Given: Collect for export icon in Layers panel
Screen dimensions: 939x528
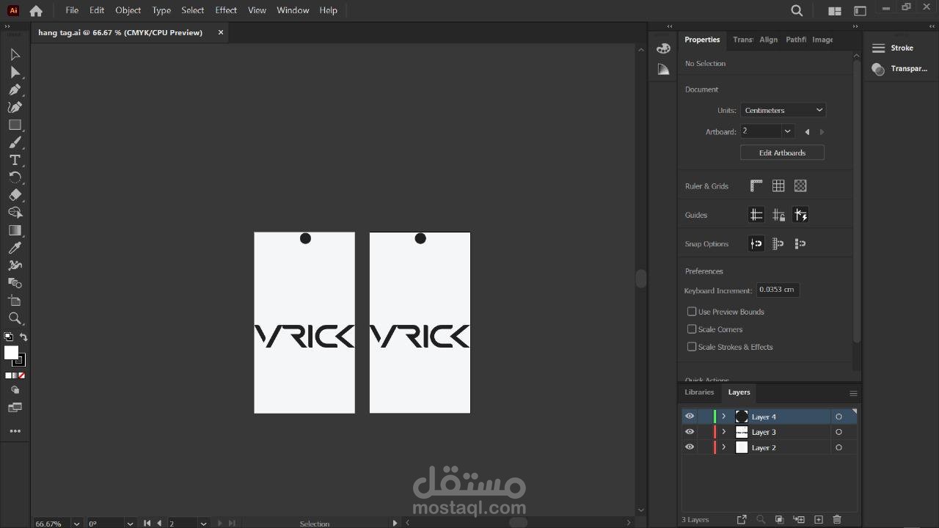Looking at the screenshot, I should (x=742, y=519).
